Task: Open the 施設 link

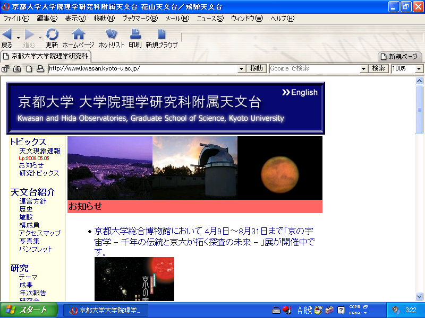Action: (x=25, y=217)
